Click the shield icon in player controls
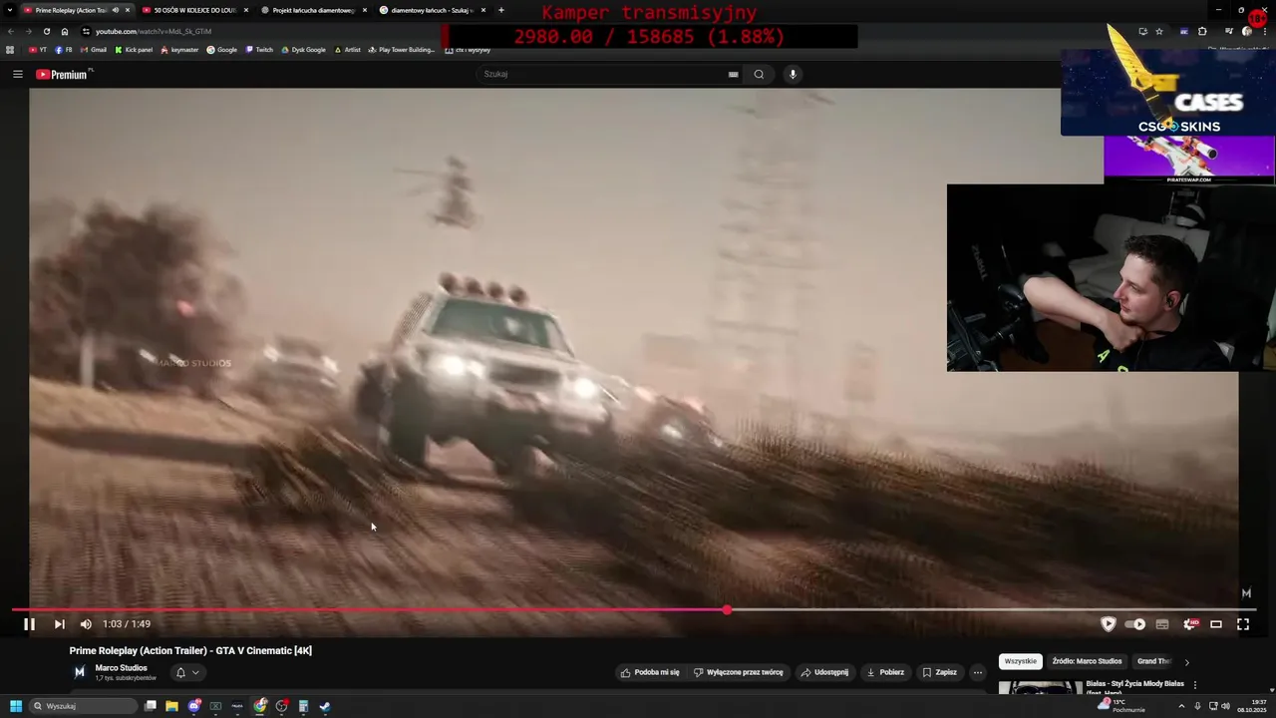The width and height of the screenshot is (1276, 718). [1108, 624]
